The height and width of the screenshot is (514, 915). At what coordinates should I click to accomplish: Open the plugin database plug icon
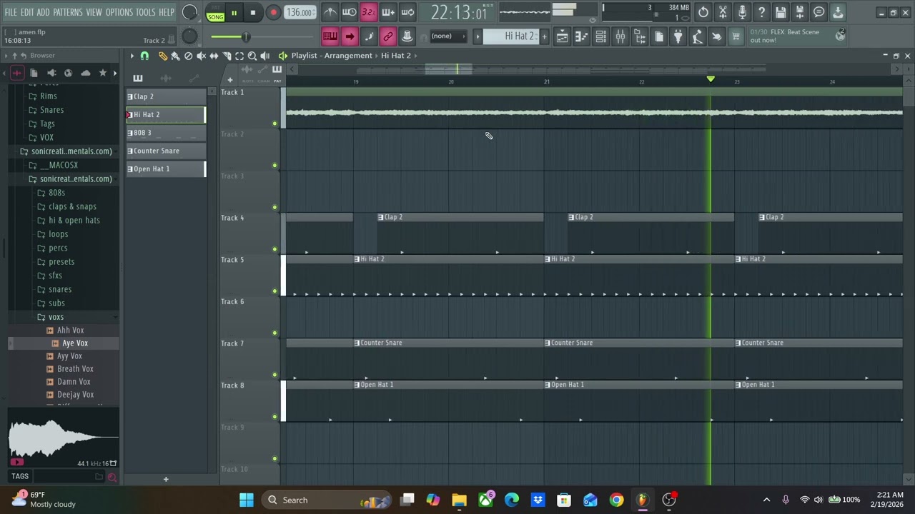pyautogui.click(x=678, y=36)
